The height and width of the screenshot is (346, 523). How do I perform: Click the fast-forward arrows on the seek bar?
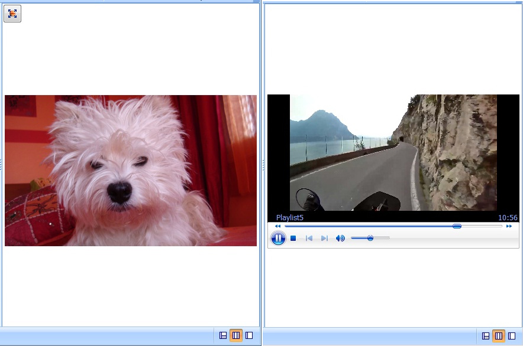(509, 226)
